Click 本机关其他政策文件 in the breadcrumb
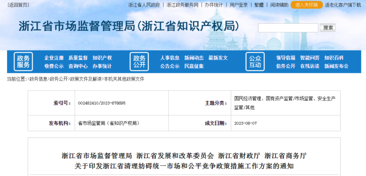 [124, 79]
